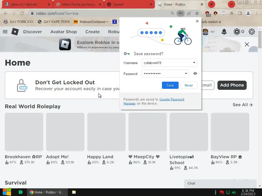The height and width of the screenshot is (196, 262).
Task: Click the Home - Roblox Chrome taskbar button
Action: [47, 192]
